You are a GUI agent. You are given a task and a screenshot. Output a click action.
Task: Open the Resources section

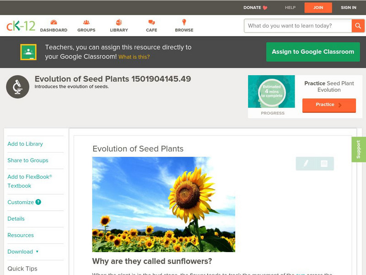click(x=20, y=235)
